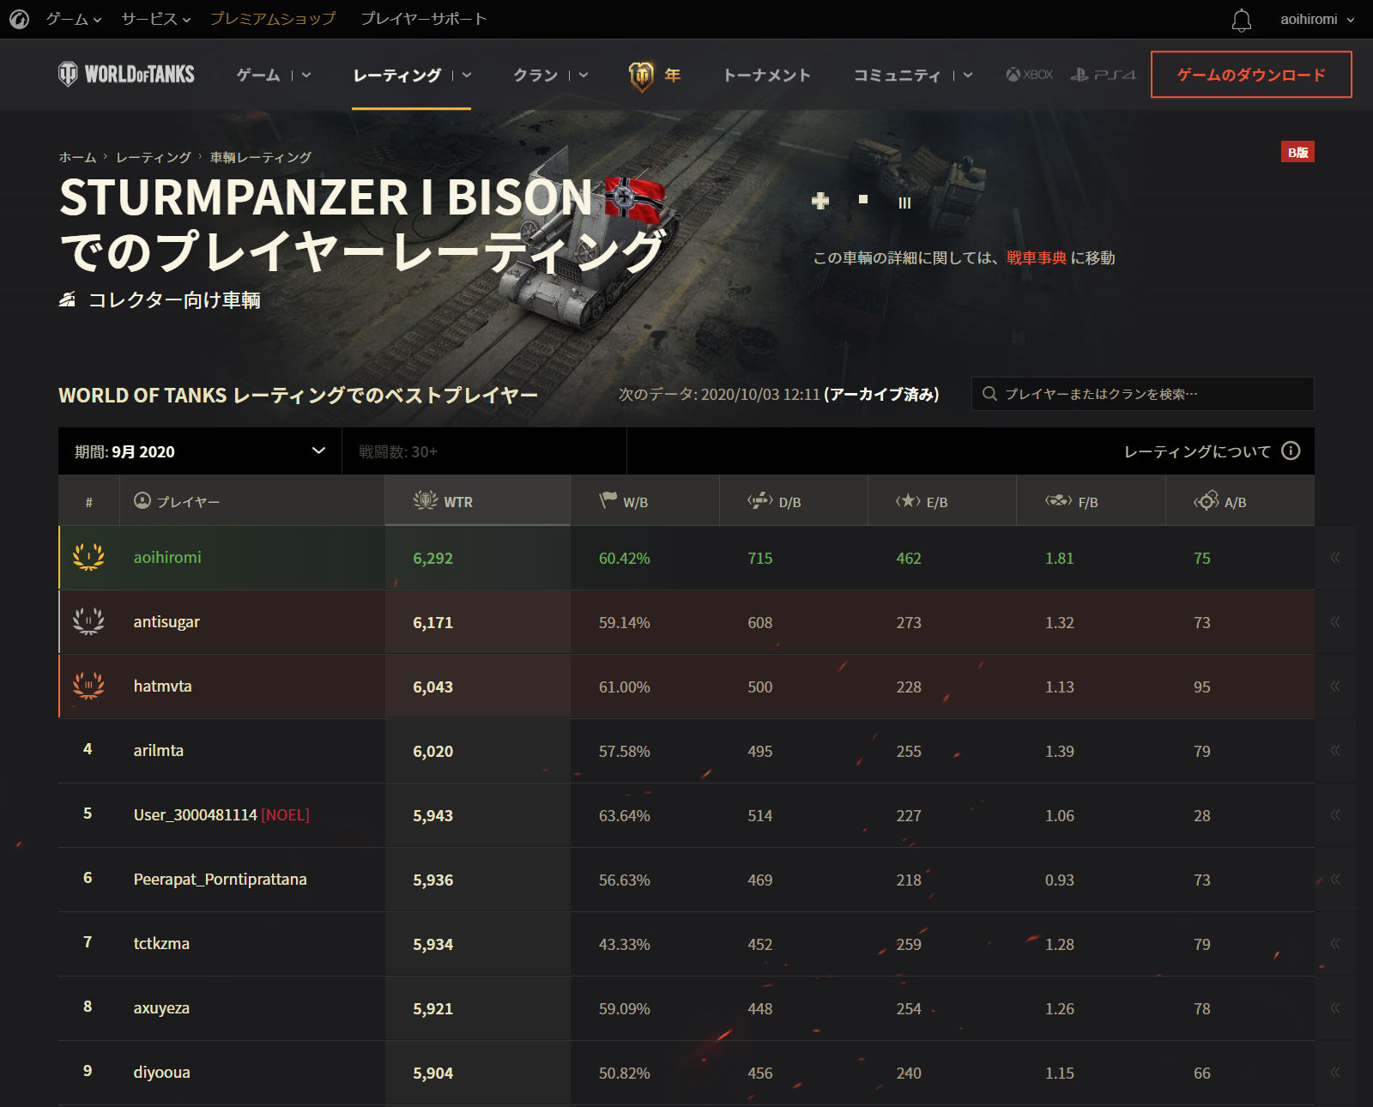Open player hatmvta profile

162,686
